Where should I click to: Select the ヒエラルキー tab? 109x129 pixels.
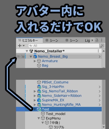point(28,40)
